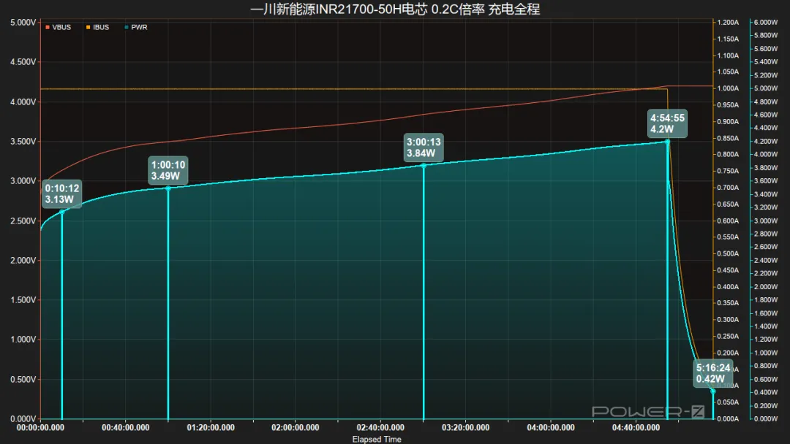Toggle the VBUS legend label
The width and height of the screenshot is (790, 444).
coord(61,27)
